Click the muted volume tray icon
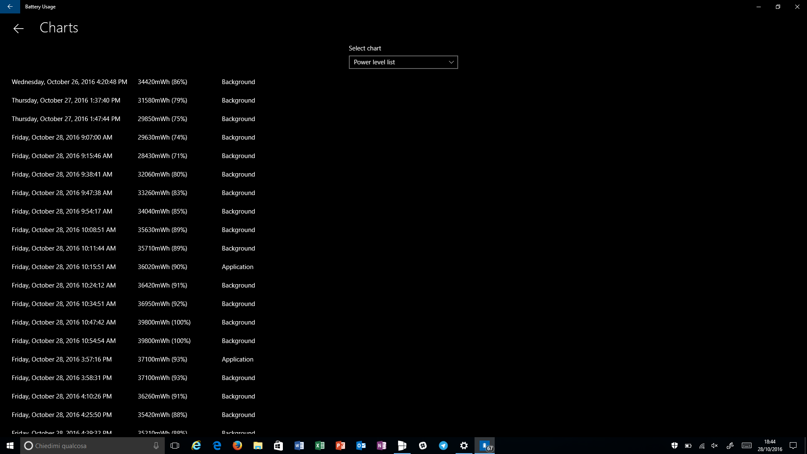Viewport: 807px width, 454px height. (x=715, y=446)
